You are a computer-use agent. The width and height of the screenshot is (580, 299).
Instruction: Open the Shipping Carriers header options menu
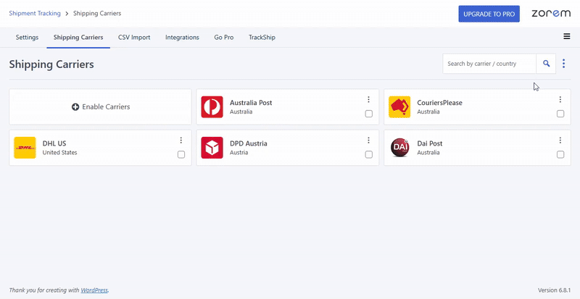[564, 64]
